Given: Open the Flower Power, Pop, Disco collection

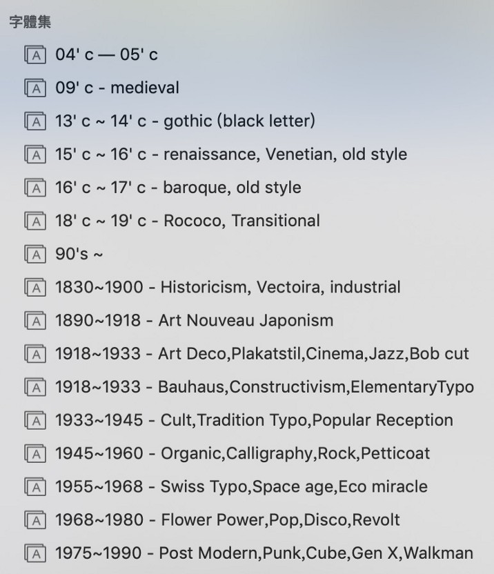Looking at the screenshot, I should tap(227, 519).
